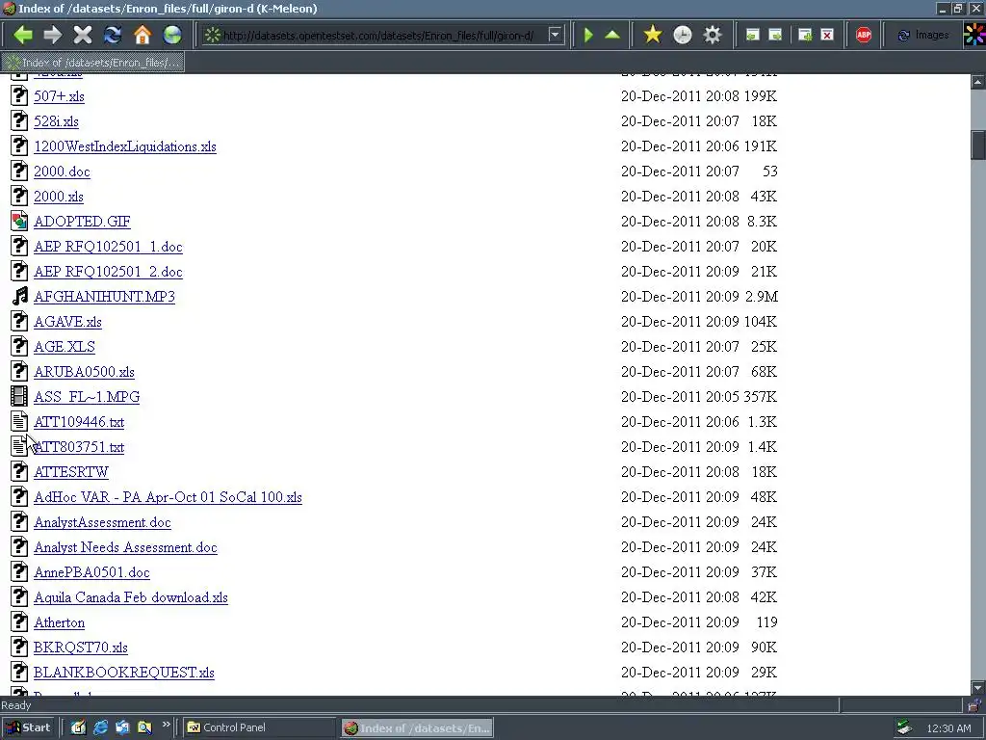Click the music note icon beside AFGHANIHUNT.MP3
Image resolution: width=986 pixels, height=740 pixels.
point(19,296)
